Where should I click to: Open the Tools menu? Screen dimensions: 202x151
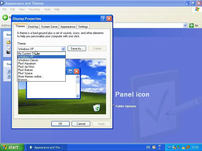[47, 9]
